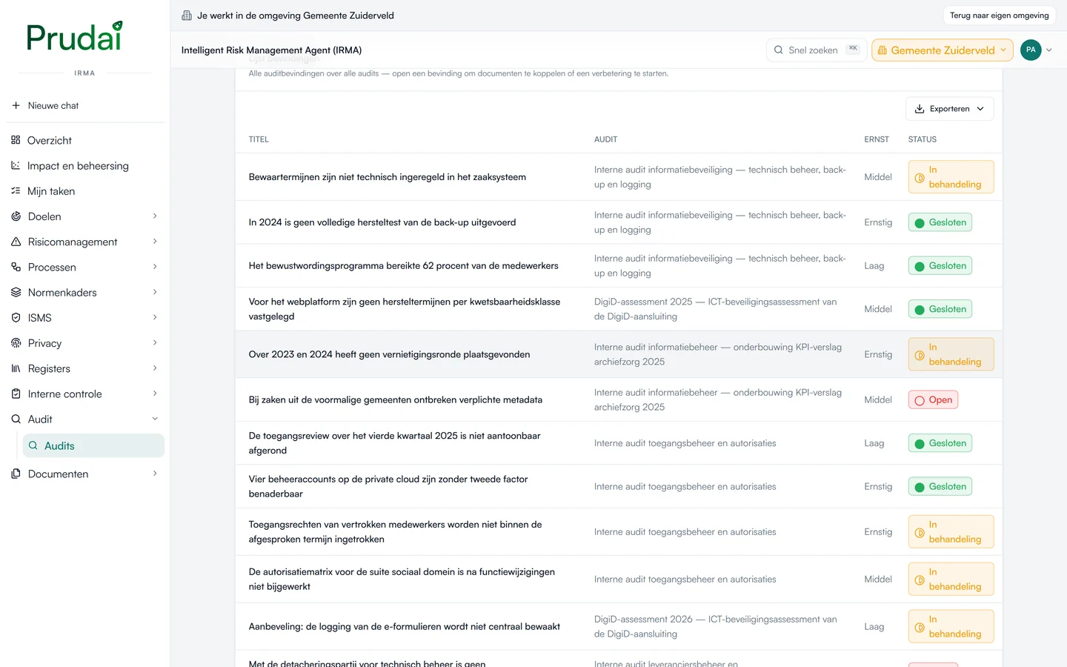Click the Impact en beheersing chart icon
Screen dimensions: 1067x667
16,165
